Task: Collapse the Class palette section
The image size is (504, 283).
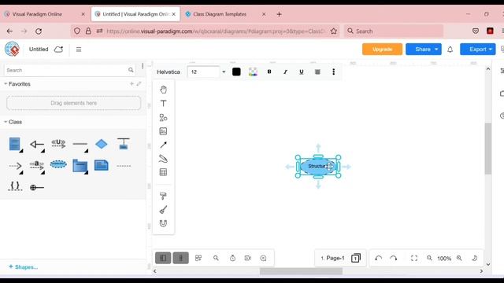Action: point(6,122)
